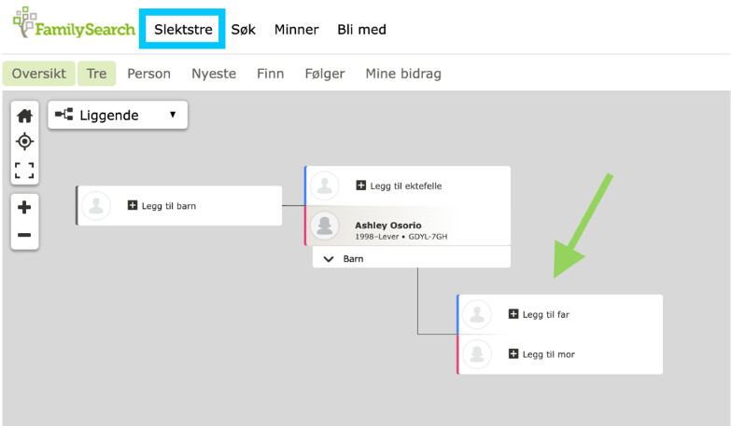The image size is (731, 426).
Task: Switch to the Oversikt tab
Action: (x=39, y=74)
